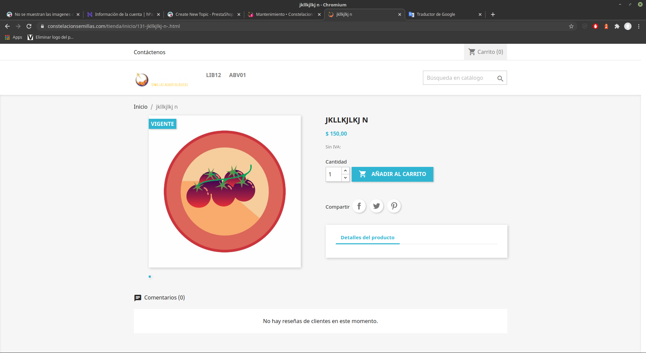646x353 pixels.
Task: Click the site lock icon in address bar
Action: [42, 26]
